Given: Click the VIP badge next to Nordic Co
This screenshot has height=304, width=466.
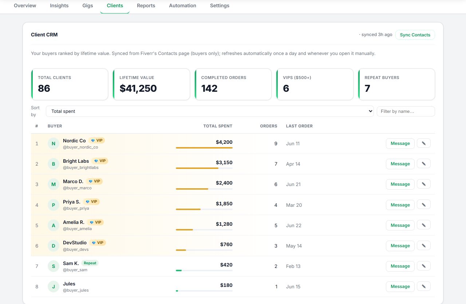Looking at the screenshot, I should [x=97, y=140].
